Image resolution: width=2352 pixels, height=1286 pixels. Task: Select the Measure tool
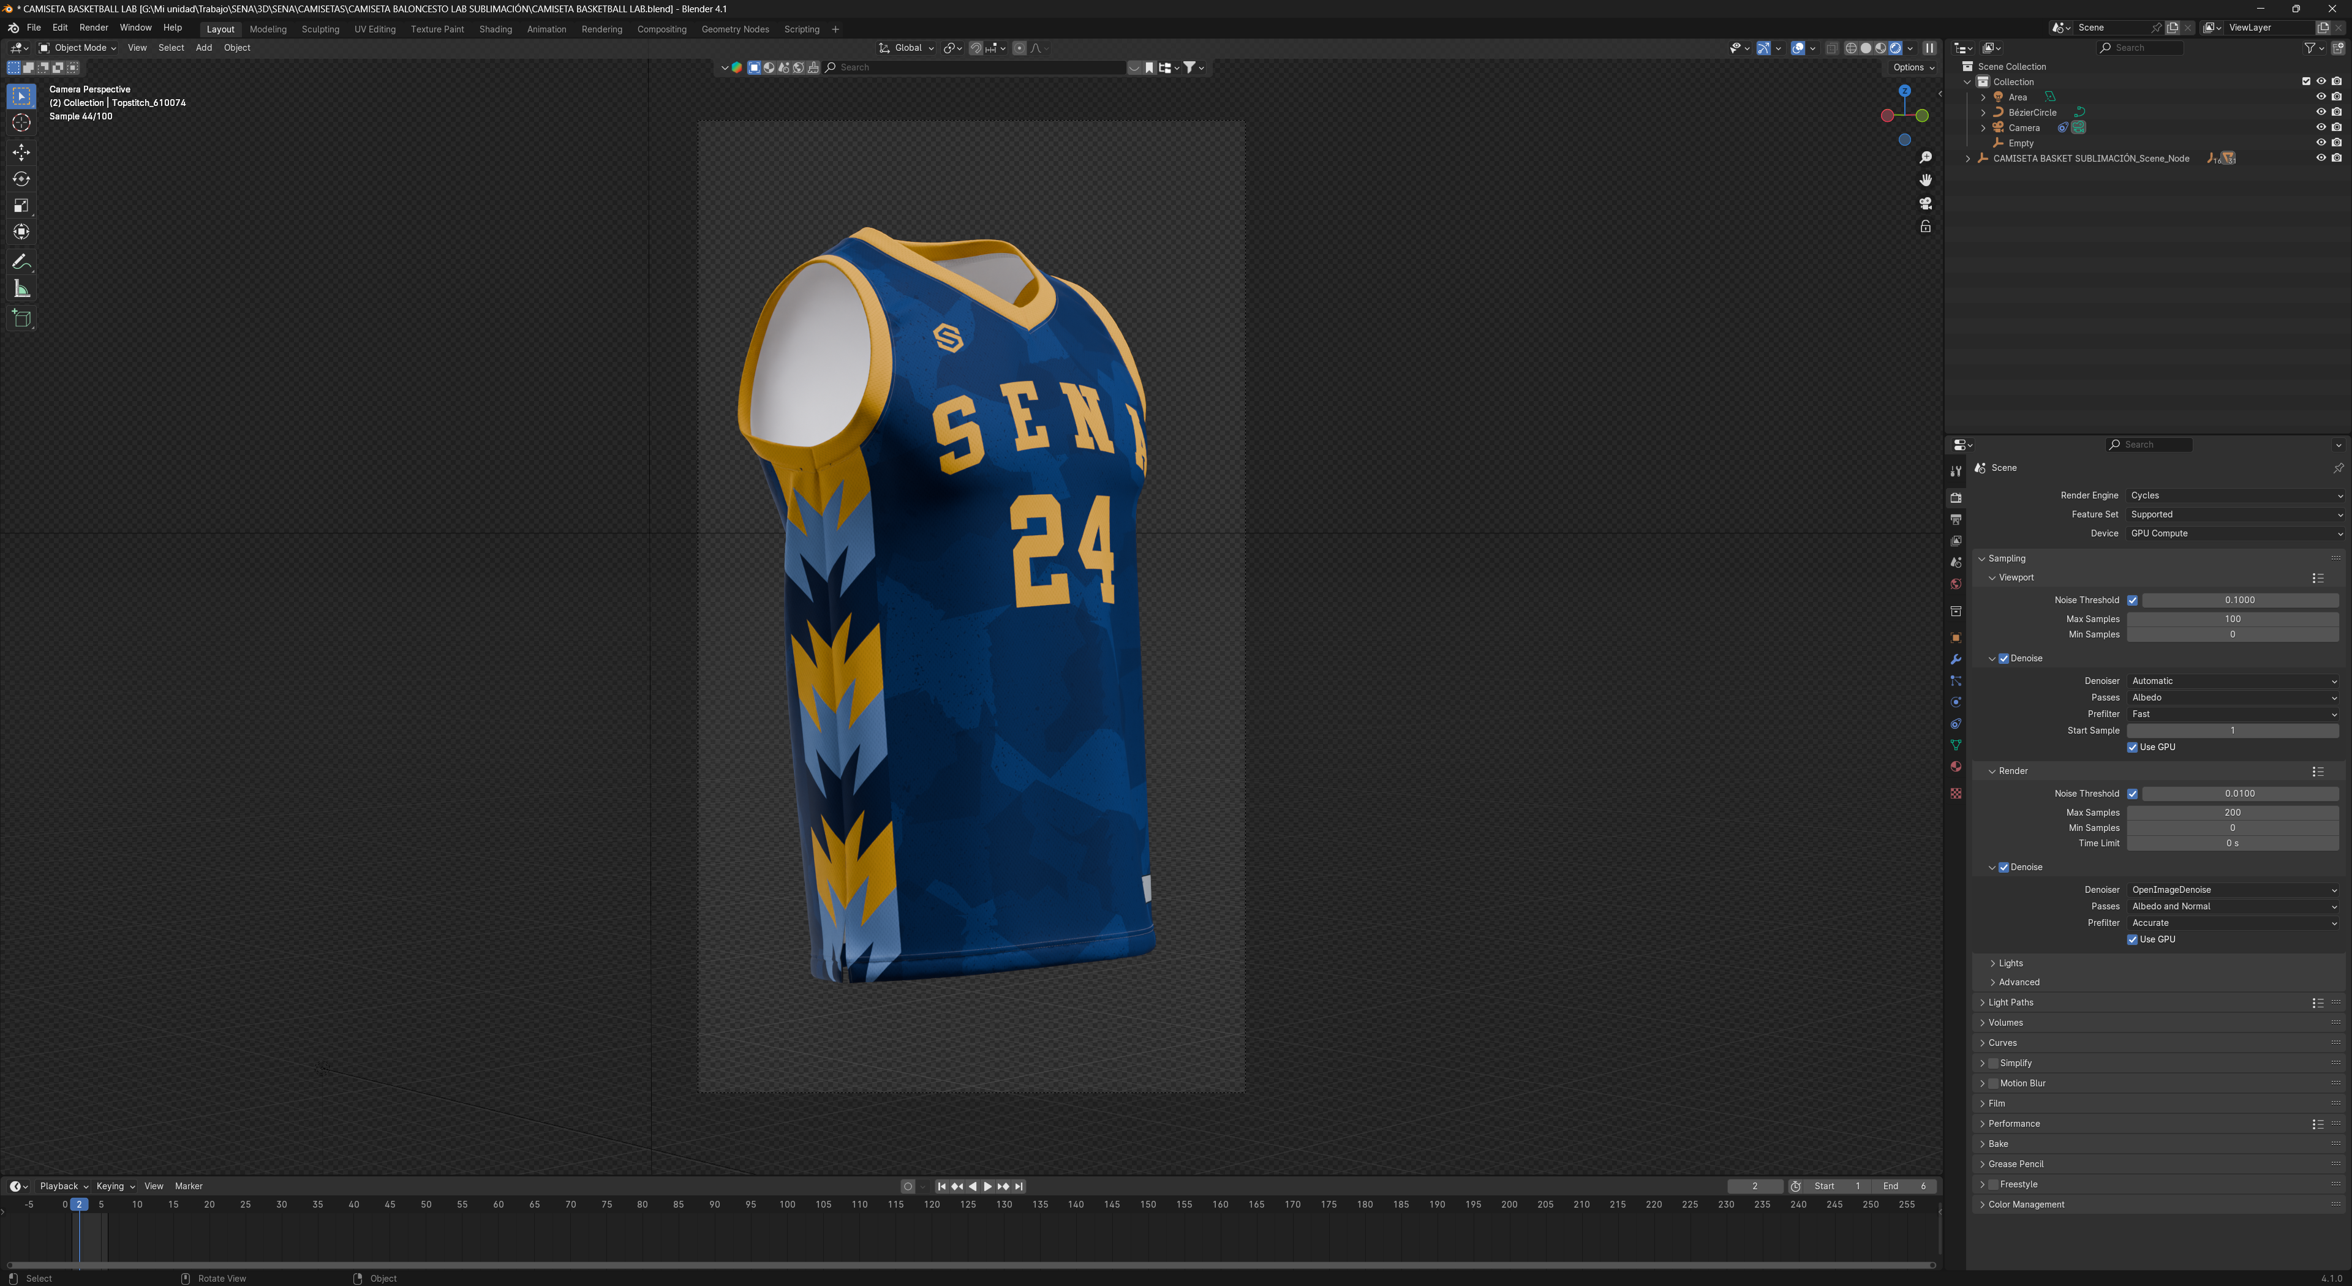[21, 289]
